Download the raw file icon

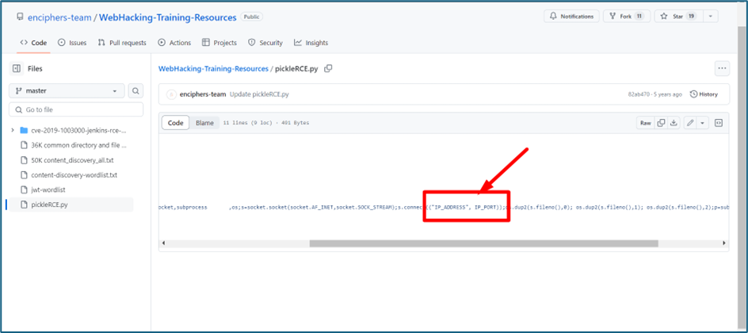(673, 123)
